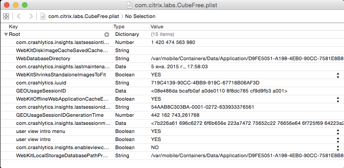Click WebKitLocalStorageDatabasePathPr… path value
Image resolution: width=344 pixels, height=168 pixels.
point(247,155)
